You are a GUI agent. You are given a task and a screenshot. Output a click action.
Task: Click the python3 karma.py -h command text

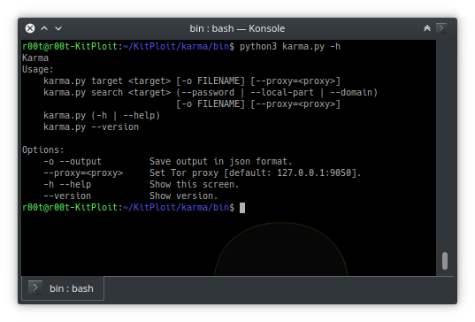290,46
